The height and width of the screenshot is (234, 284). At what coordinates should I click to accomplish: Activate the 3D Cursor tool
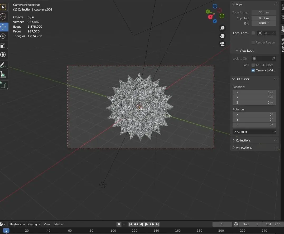coord(3,16)
